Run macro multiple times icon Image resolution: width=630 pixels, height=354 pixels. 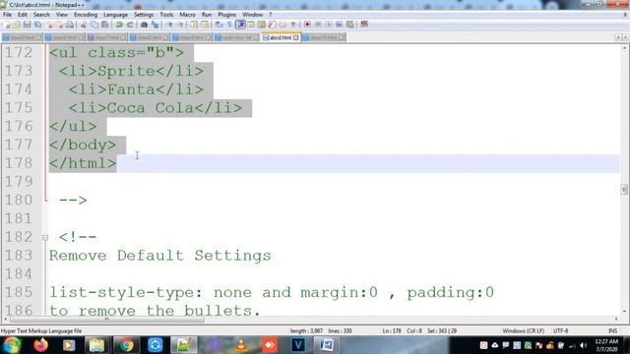pos(340,25)
